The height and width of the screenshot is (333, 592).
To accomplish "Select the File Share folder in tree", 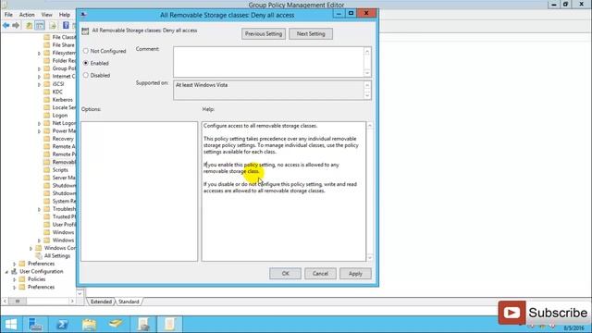I will [x=63, y=45].
